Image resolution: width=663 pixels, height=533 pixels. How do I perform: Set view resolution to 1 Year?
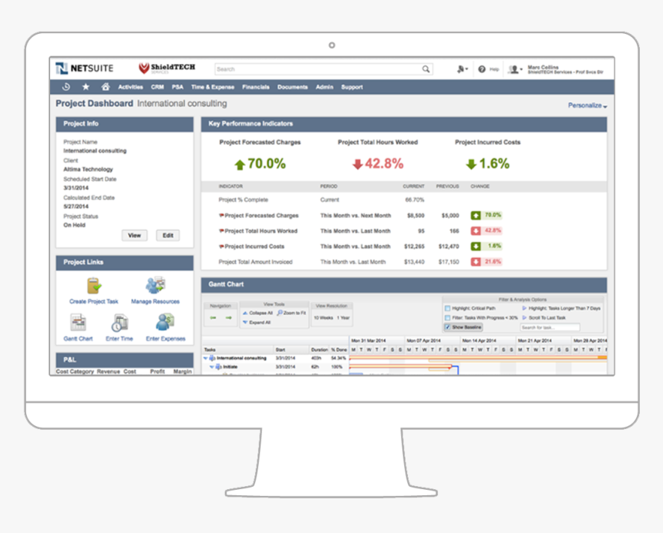343,317
